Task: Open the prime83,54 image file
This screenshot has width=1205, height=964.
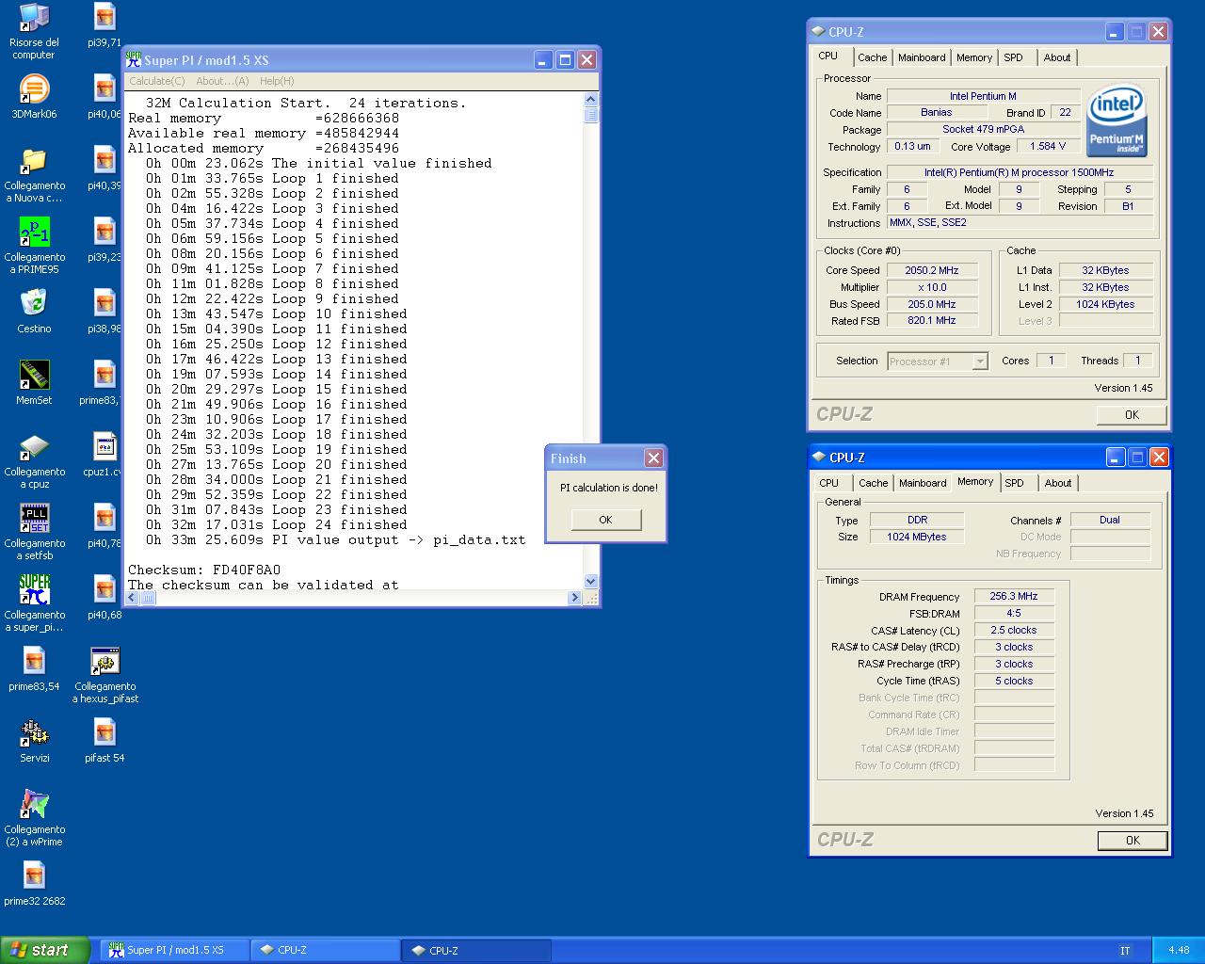Action: click(x=34, y=669)
